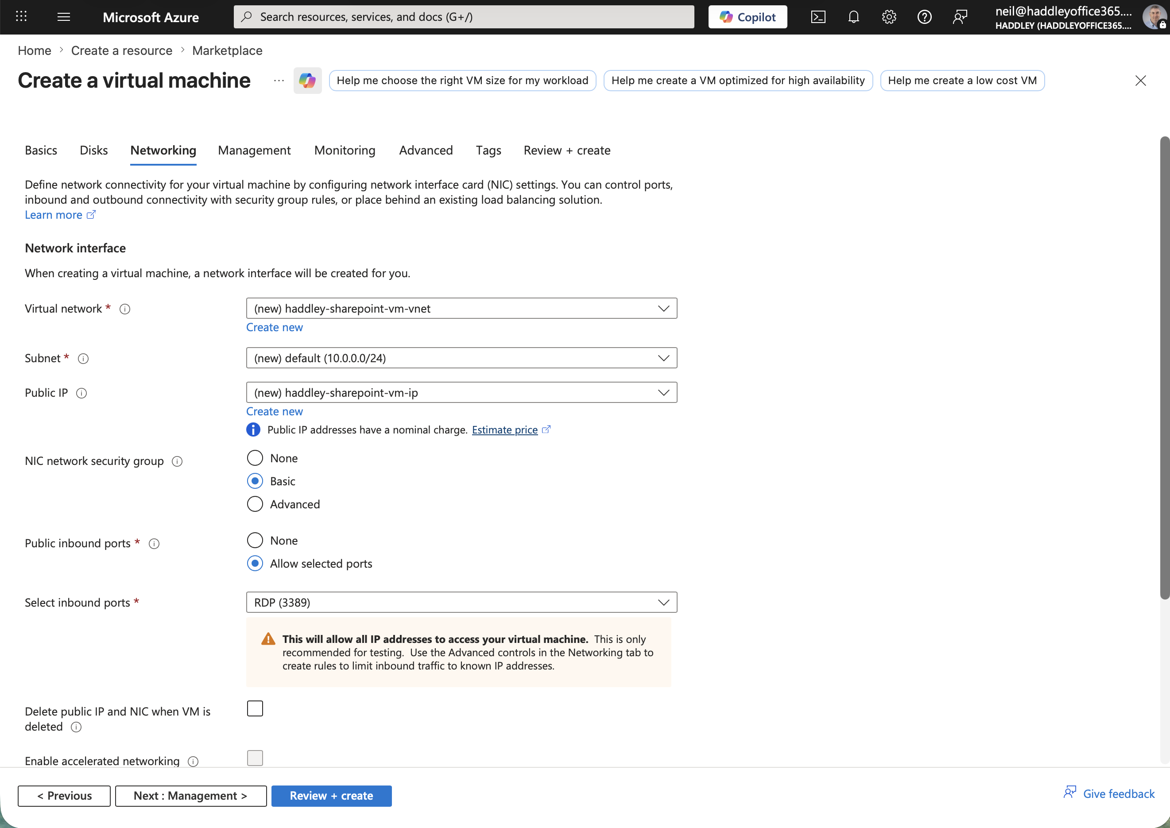This screenshot has width=1170, height=828.
Task: Expand the Select inbound ports dropdown
Action: (461, 602)
